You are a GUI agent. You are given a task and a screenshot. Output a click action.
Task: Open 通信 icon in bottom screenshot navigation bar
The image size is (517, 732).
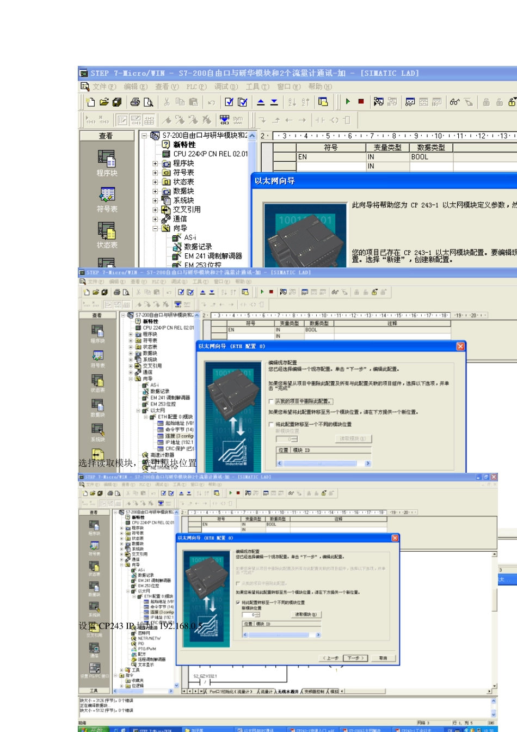[95, 650]
